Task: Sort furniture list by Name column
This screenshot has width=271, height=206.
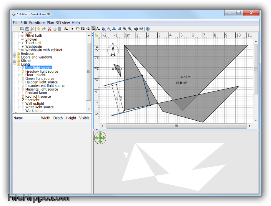Action: click(26, 118)
